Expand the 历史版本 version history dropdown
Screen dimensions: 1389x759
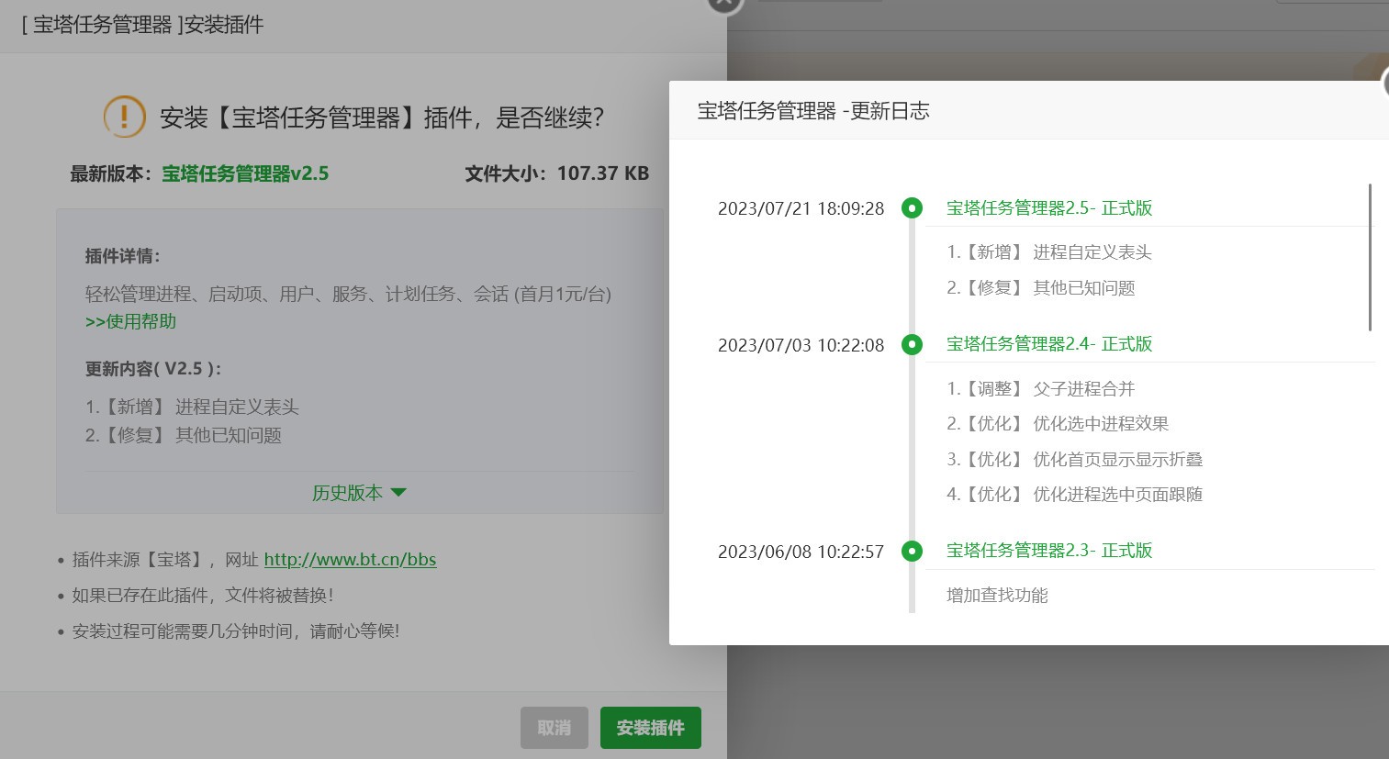coord(359,493)
